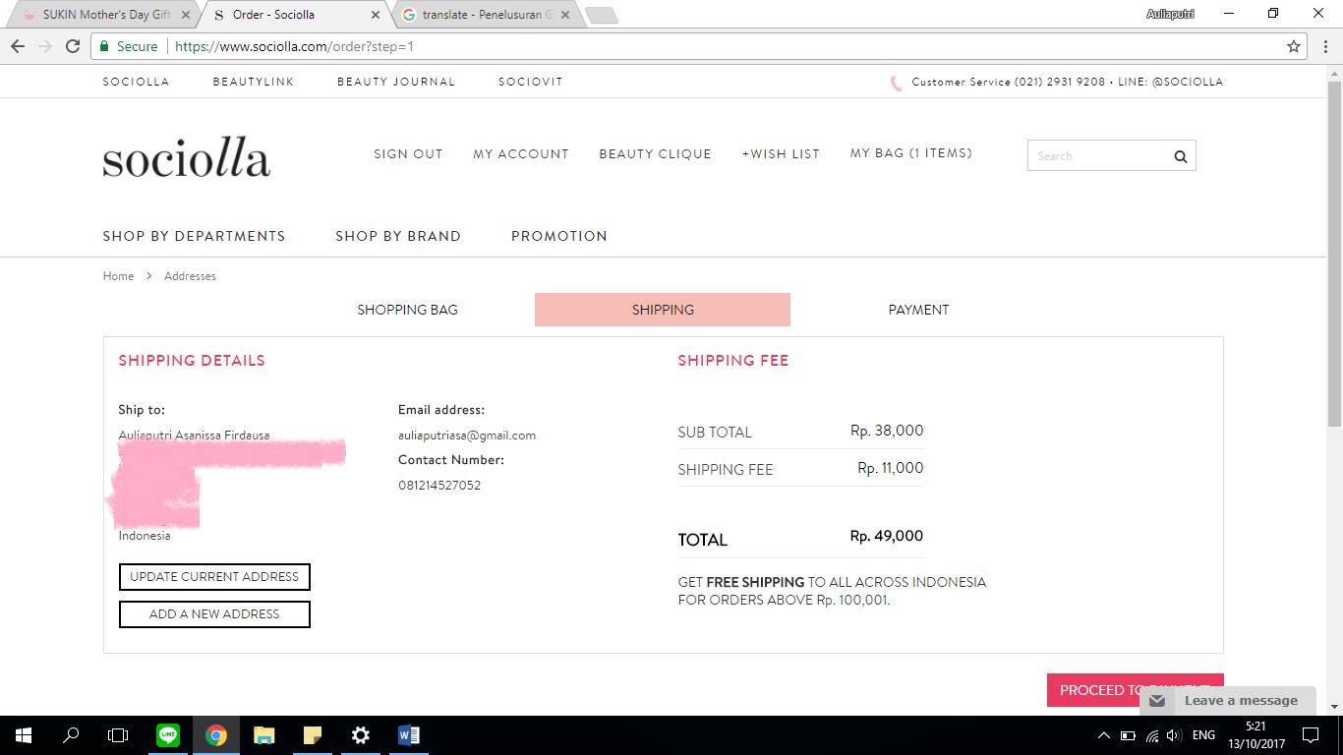
Task: Click the PROCEED TO PAYMENT button
Action: coord(1135,690)
